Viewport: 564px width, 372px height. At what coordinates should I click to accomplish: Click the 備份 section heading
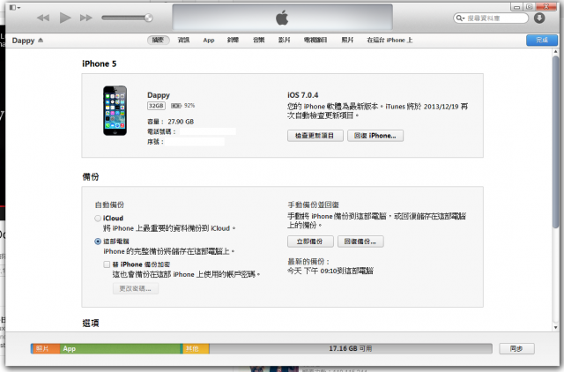coord(91,176)
